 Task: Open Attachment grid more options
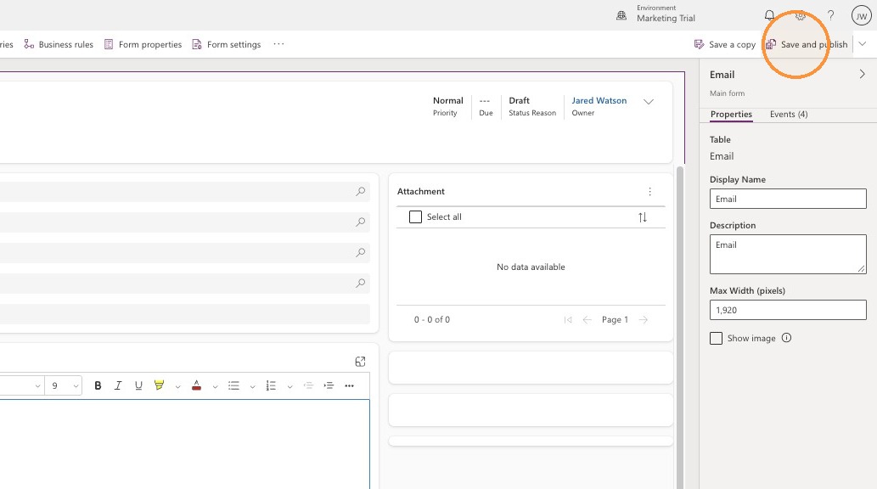[x=649, y=191]
